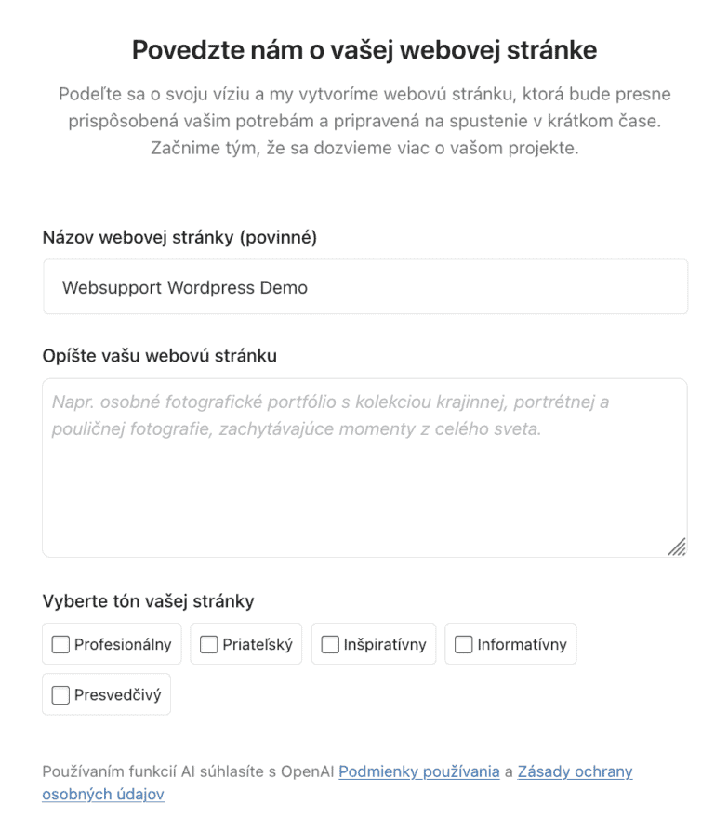Tick the Priateľský checkbox
The width and height of the screenshot is (728, 830).
[209, 644]
